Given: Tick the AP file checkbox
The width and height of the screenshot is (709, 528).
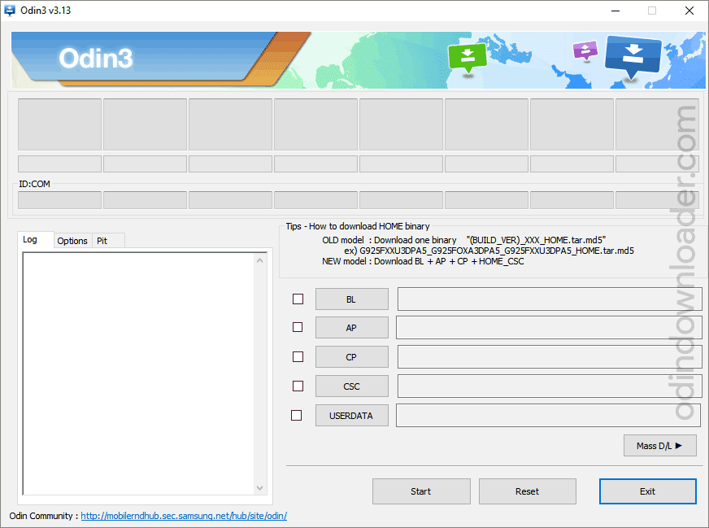Looking at the screenshot, I should coord(298,327).
